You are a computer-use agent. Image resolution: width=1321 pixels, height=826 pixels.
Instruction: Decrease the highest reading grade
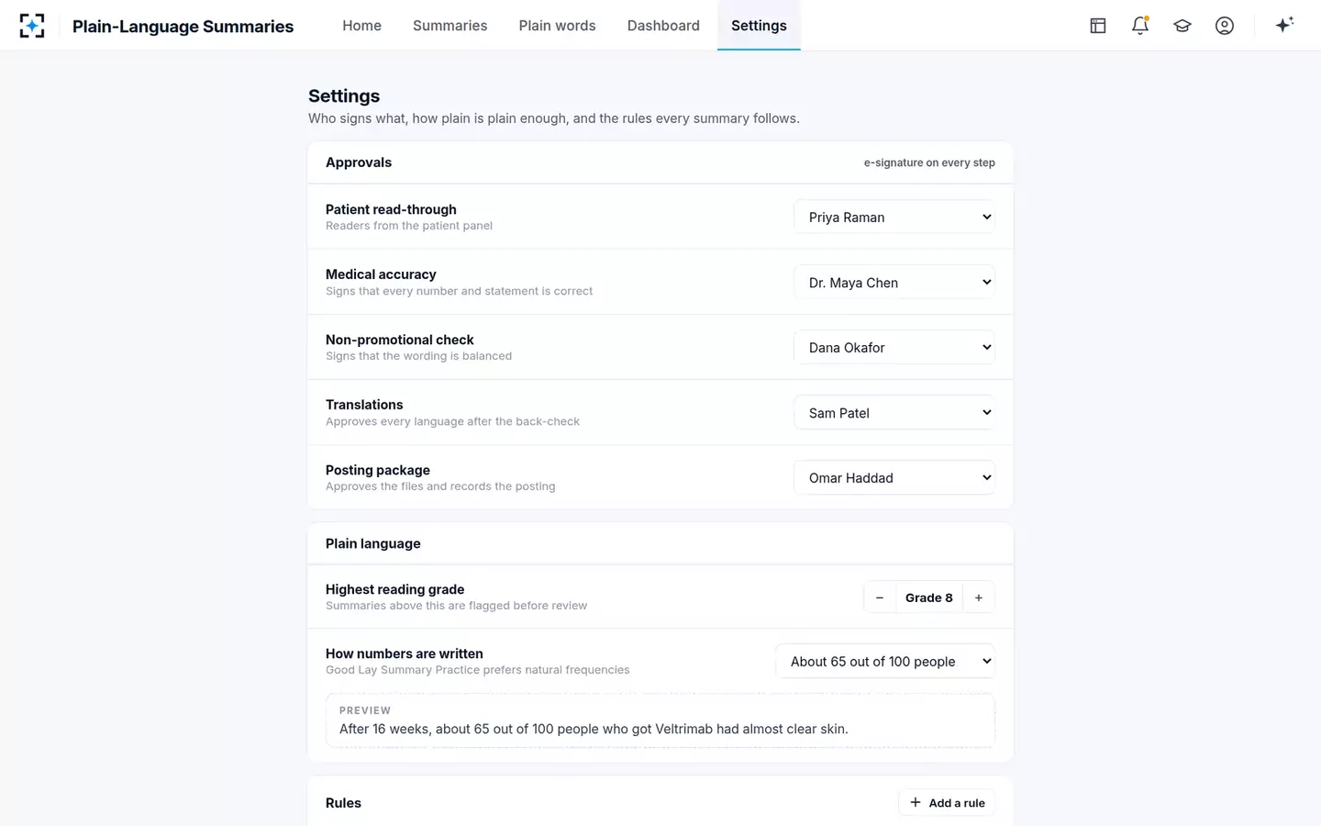pyautogui.click(x=879, y=597)
